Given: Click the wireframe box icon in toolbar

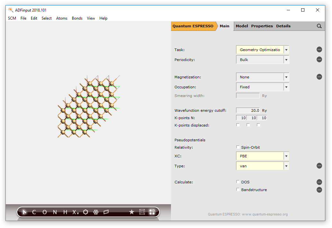Looking at the screenshot, I should pyautogui.click(x=142, y=212).
